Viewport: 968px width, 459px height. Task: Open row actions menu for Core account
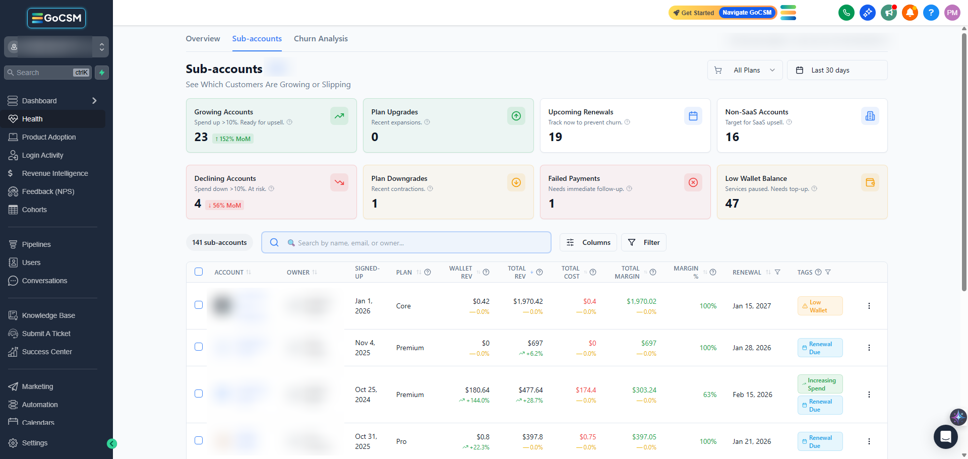(x=869, y=306)
